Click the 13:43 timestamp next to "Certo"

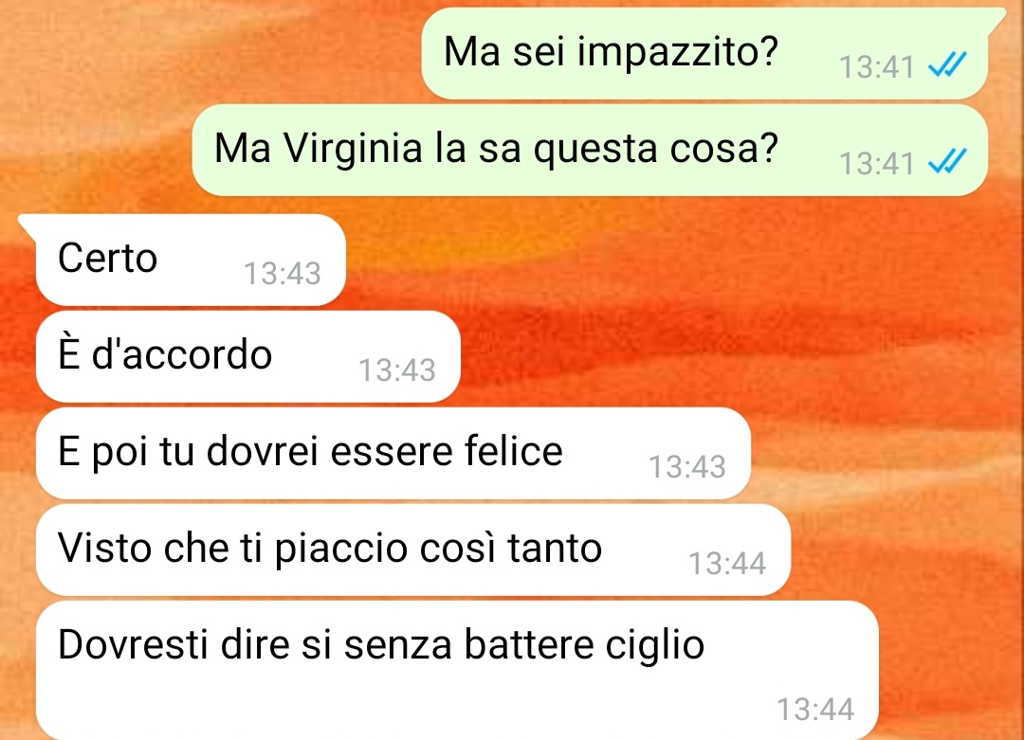click(x=283, y=274)
